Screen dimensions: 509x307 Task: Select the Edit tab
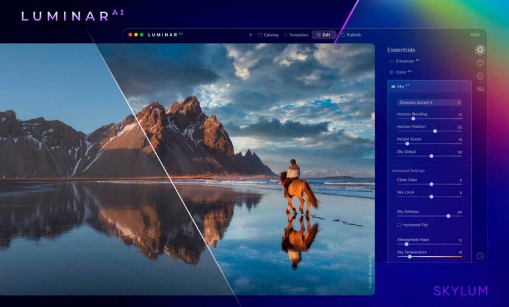tap(324, 35)
